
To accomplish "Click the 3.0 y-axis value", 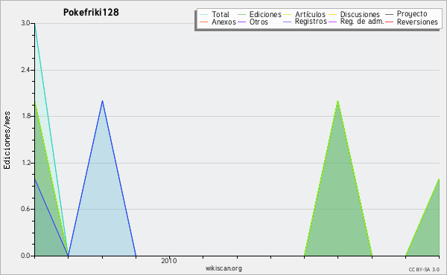I will 25,23.
